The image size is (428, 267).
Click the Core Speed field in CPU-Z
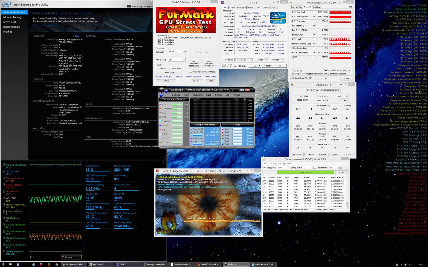pos(242,45)
